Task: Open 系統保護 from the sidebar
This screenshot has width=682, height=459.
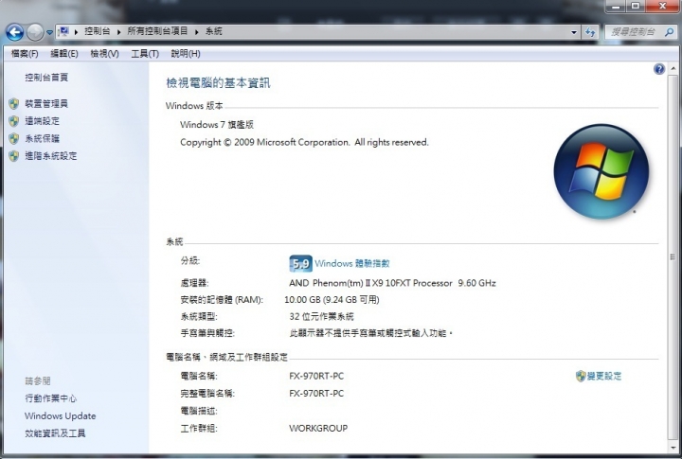Action: click(43, 139)
